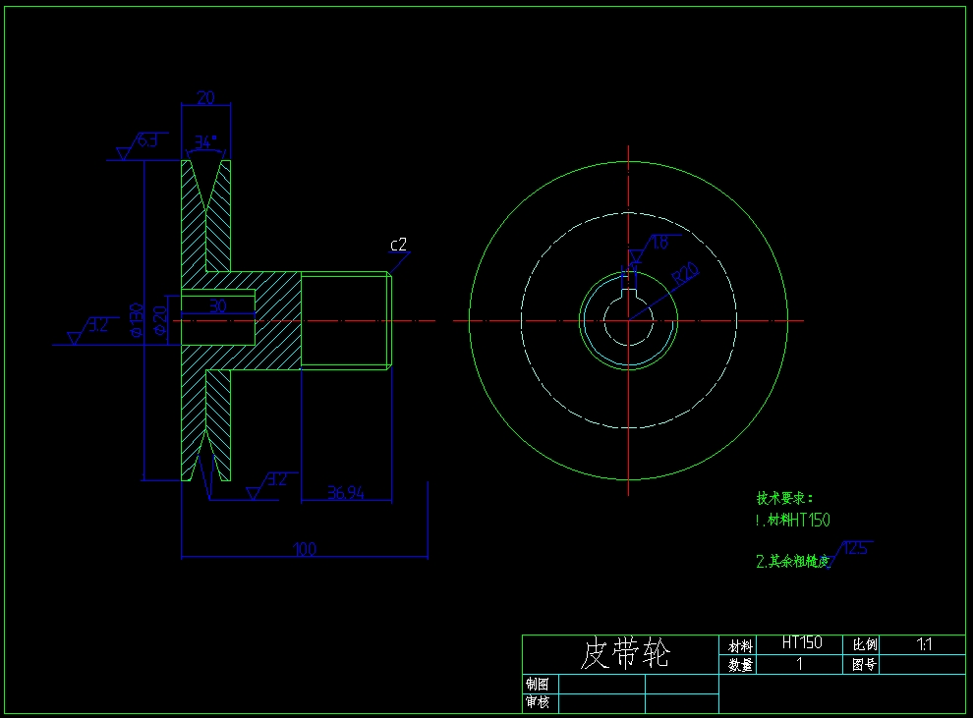This screenshot has height=718, width=973.
Task: Select the 材料 label cell
Action: coord(738,645)
